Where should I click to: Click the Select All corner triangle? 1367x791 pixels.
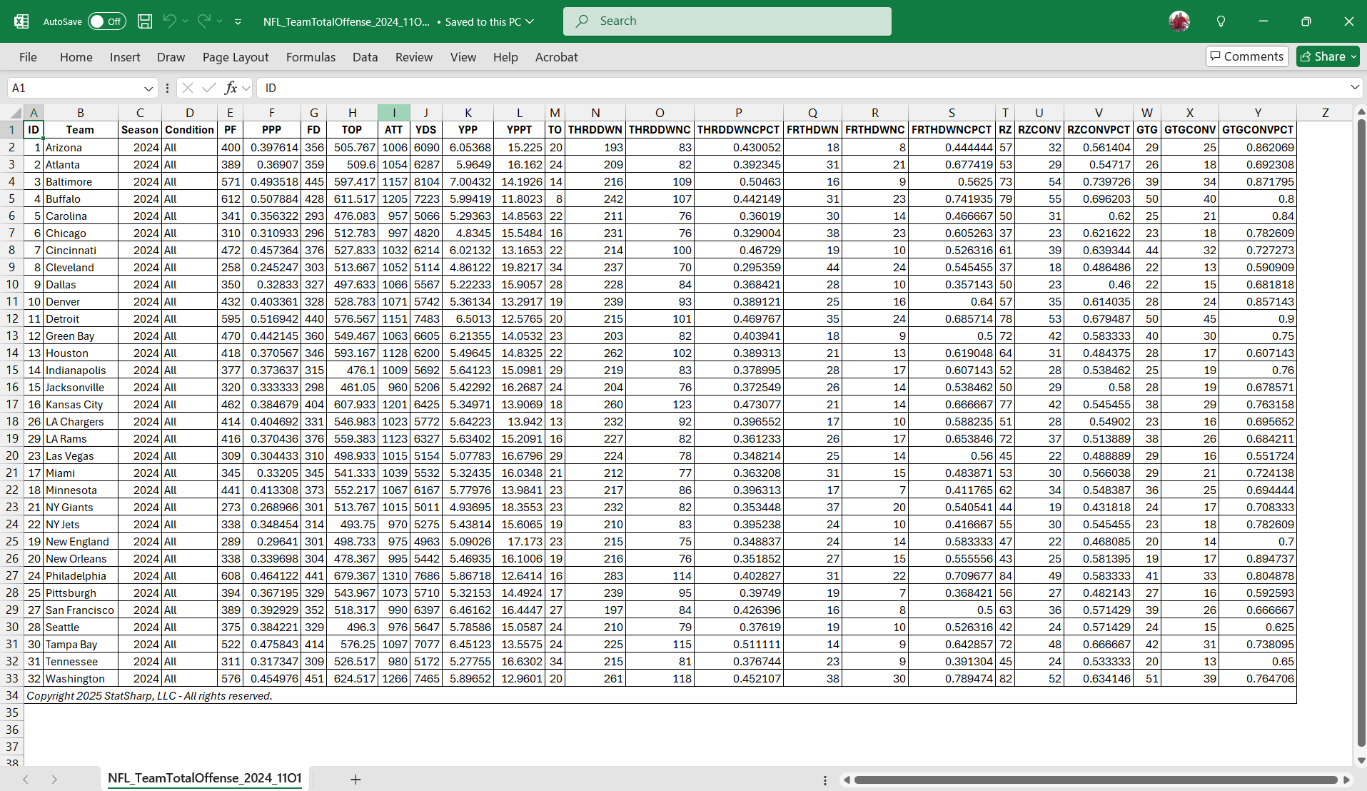pos(16,113)
